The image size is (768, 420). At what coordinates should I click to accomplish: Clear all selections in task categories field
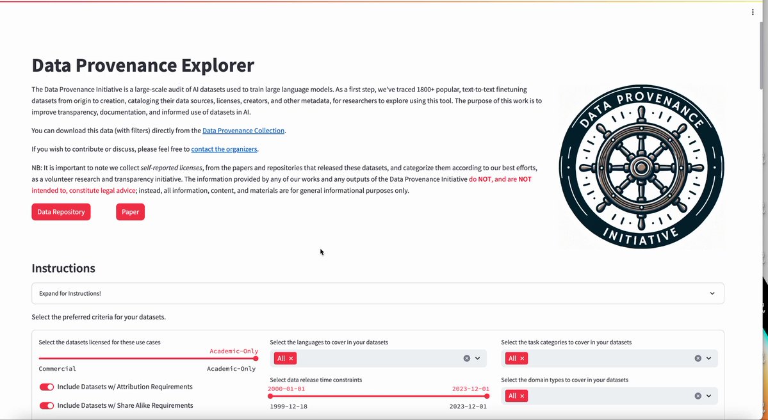[x=698, y=359]
